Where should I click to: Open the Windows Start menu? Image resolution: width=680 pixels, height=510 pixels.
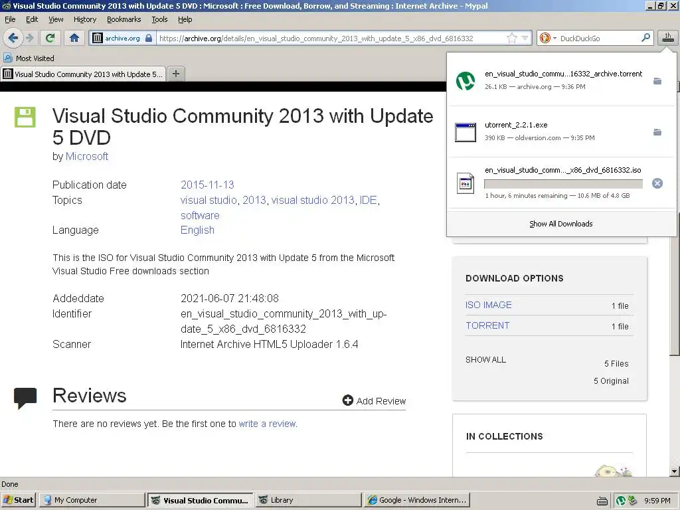point(19,500)
